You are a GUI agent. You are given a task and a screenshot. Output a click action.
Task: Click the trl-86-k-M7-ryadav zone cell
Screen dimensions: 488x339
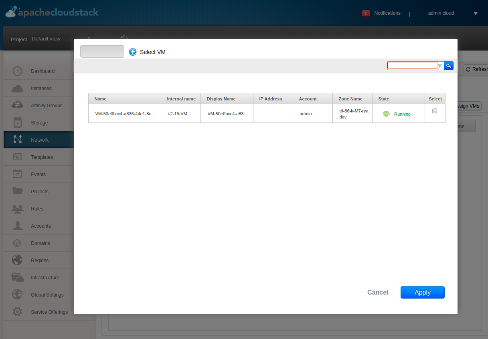point(352,114)
